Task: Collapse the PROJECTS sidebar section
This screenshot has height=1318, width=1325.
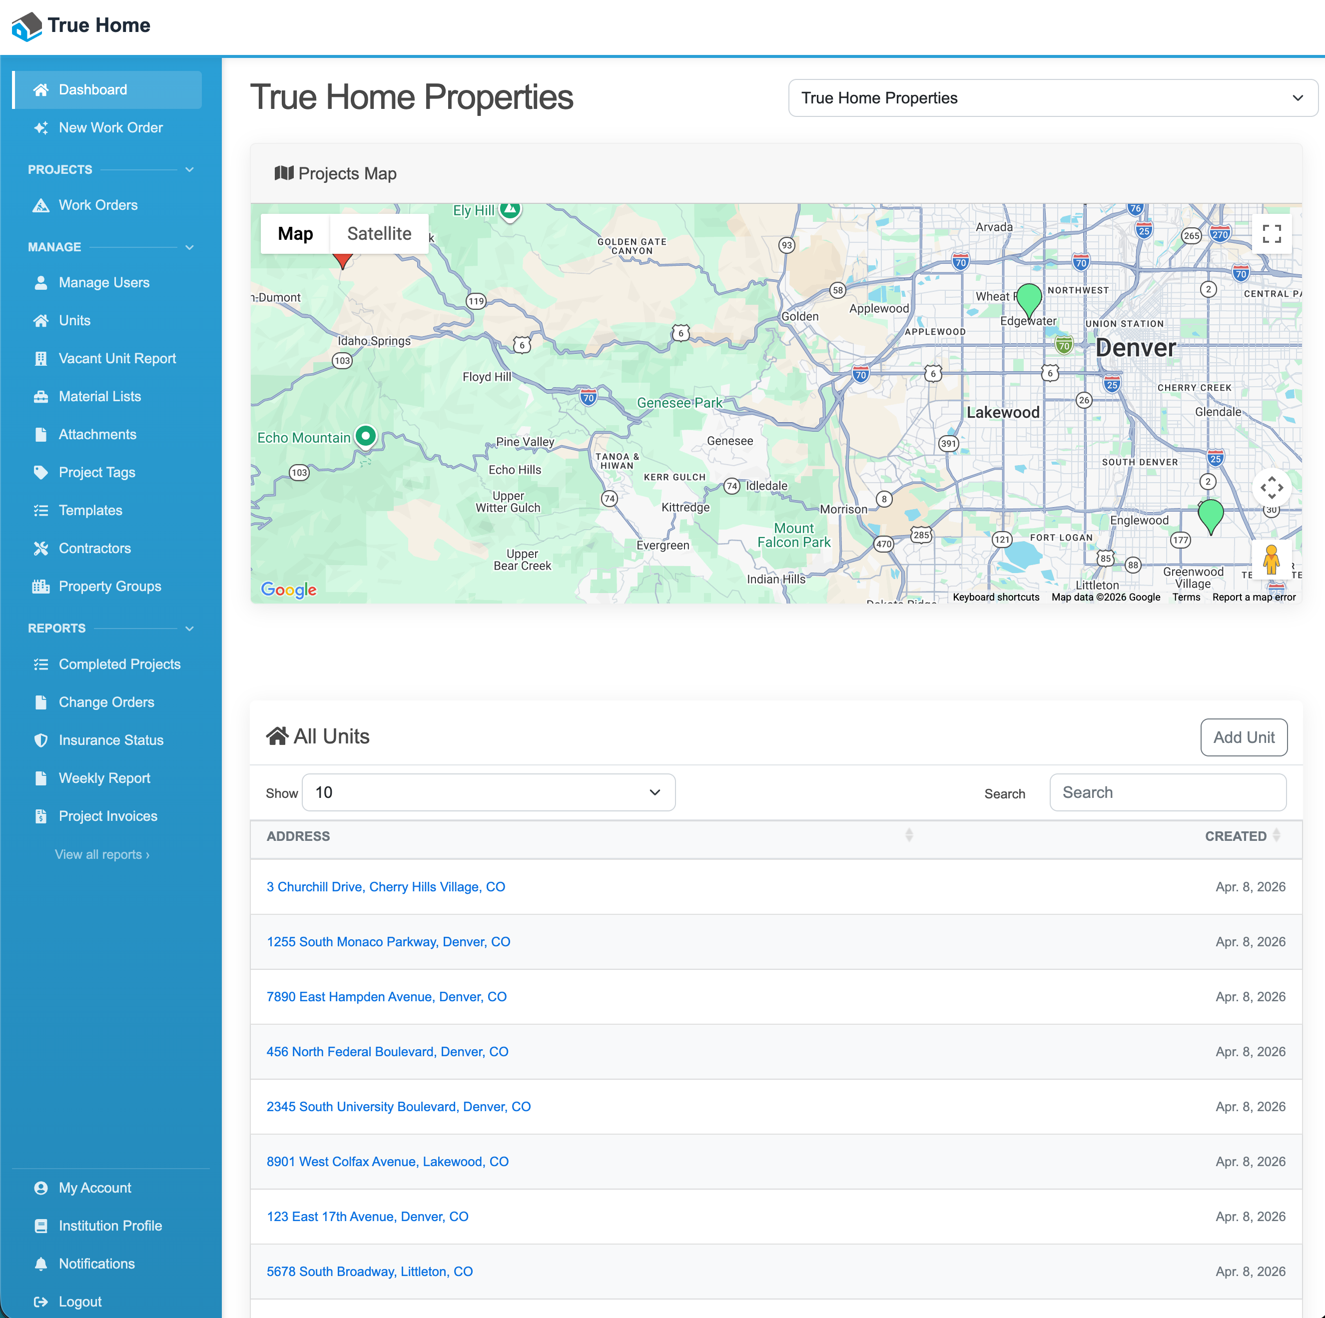Action: (x=190, y=169)
